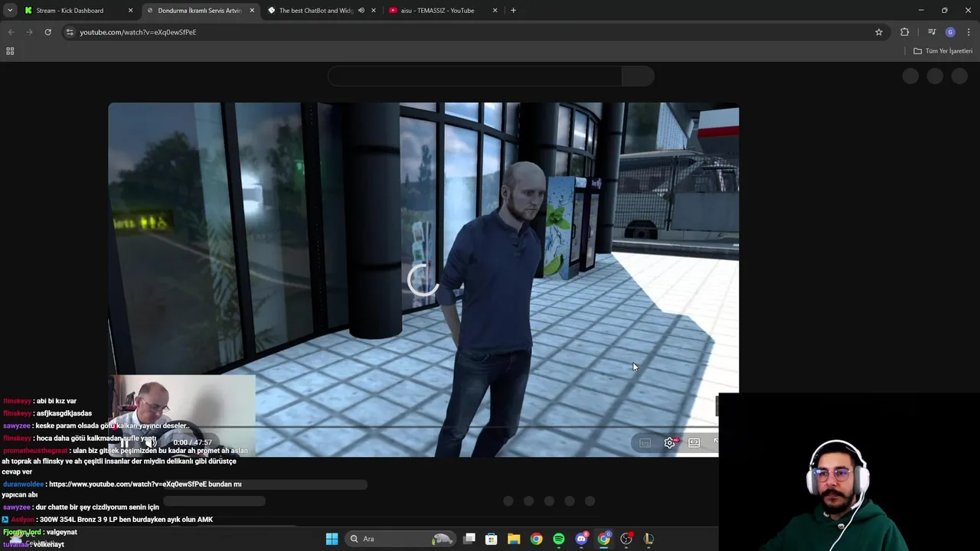Expand the tab search dropdown
The image size is (980, 551).
[10, 11]
